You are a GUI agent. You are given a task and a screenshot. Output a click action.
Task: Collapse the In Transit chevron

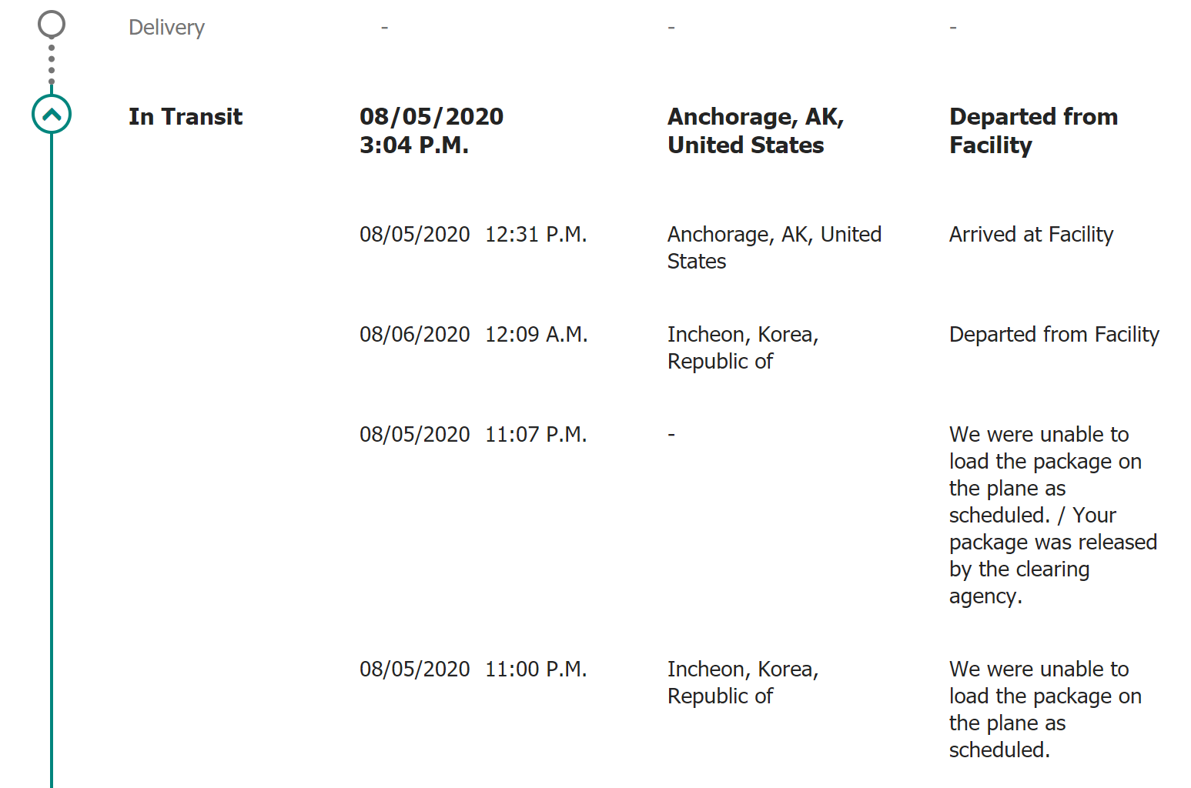(x=52, y=115)
